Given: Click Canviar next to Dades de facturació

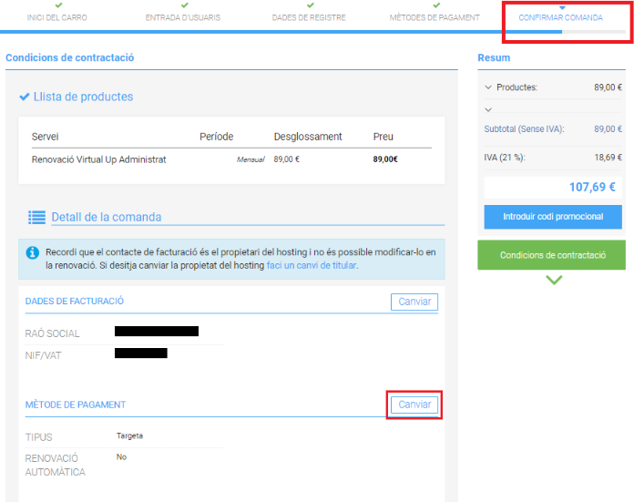Looking at the screenshot, I should 414,302.
